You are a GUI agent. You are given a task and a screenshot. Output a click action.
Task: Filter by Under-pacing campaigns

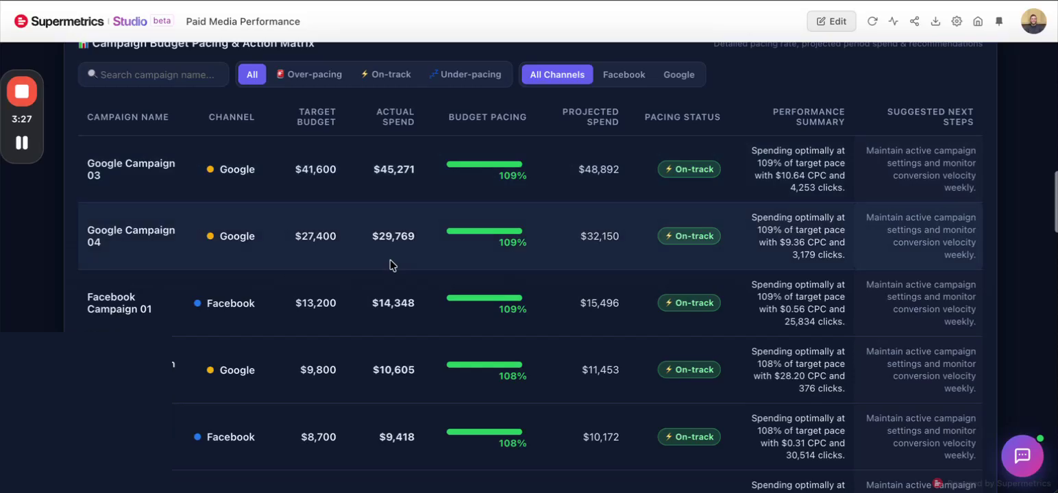465,75
